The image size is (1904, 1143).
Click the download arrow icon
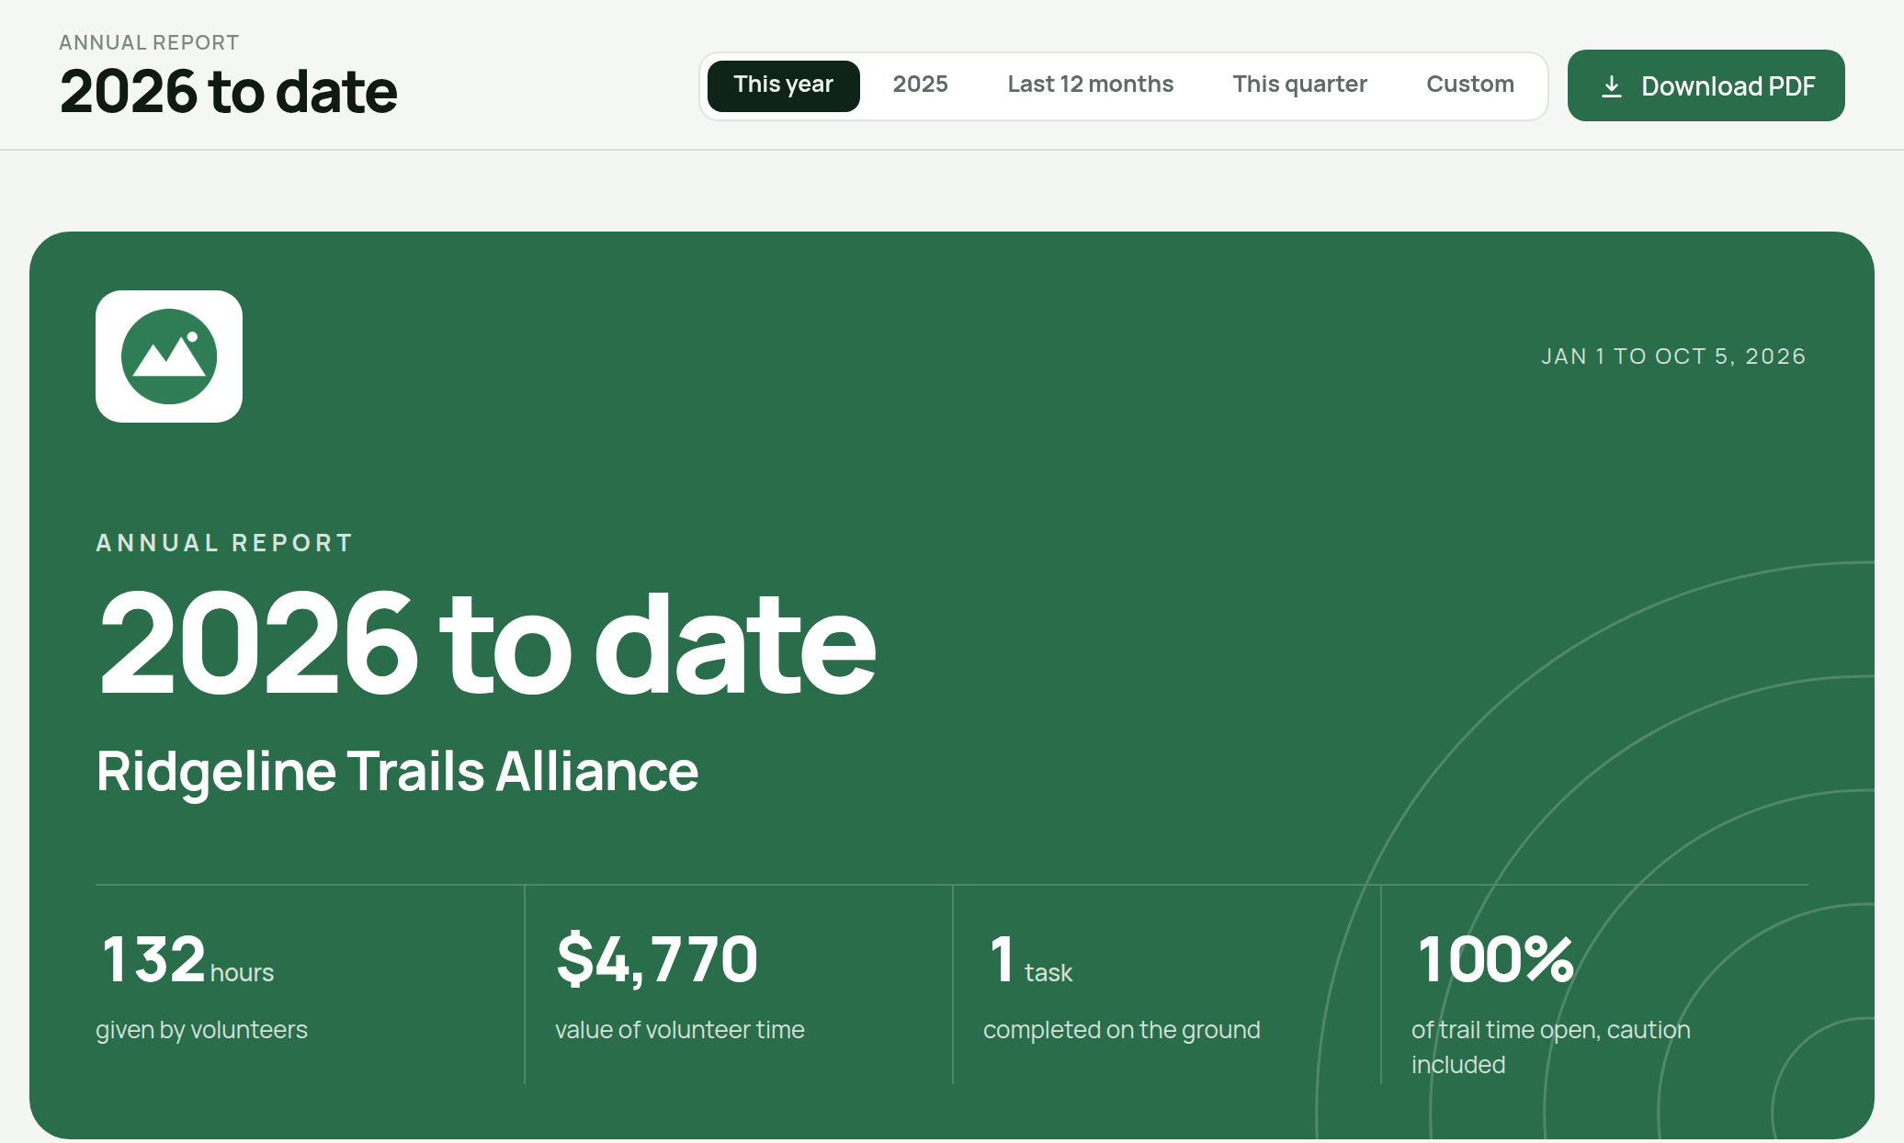[1611, 86]
